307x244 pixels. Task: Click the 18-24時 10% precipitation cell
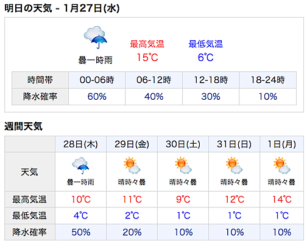coord(268,97)
